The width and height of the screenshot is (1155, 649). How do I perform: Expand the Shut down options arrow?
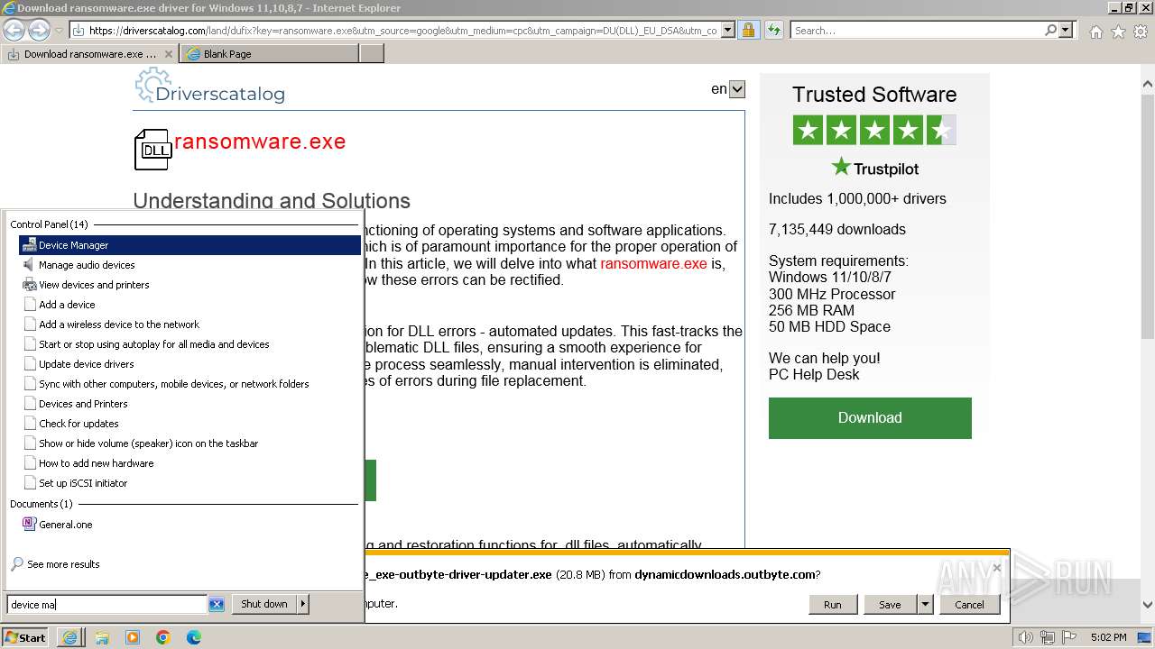tap(302, 604)
